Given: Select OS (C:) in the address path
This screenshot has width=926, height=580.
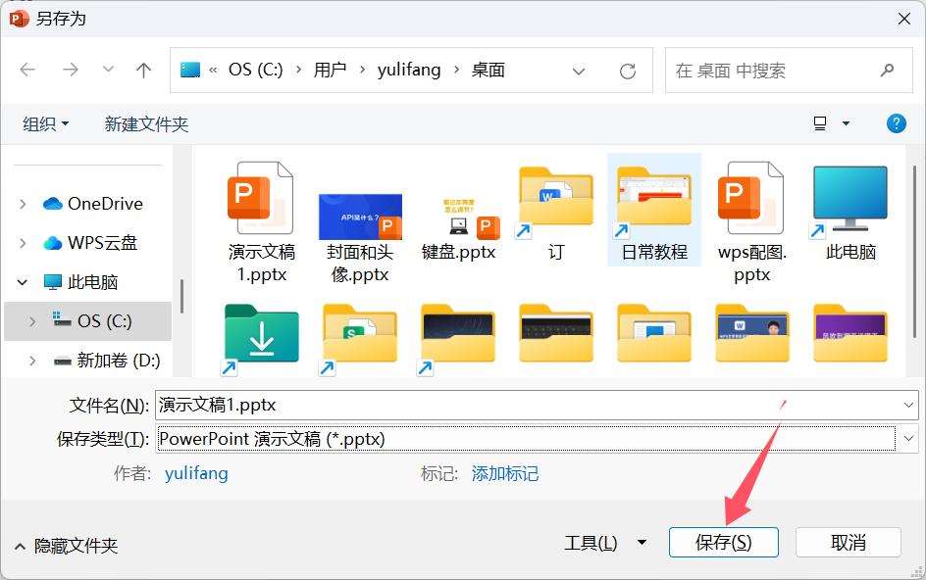Looking at the screenshot, I should click(x=256, y=70).
